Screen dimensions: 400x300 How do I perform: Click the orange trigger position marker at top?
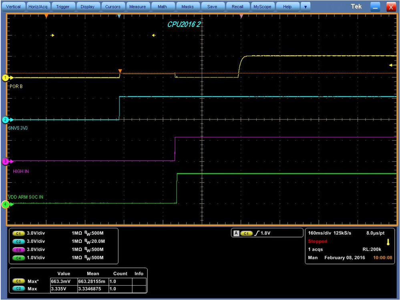(46, 16)
